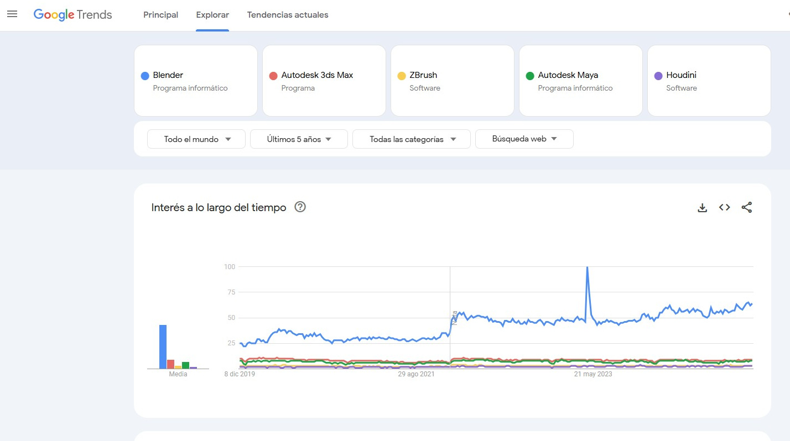Go to the Principal tab
Image resolution: width=790 pixels, height=441 pixels.
[x=160, y=15]
